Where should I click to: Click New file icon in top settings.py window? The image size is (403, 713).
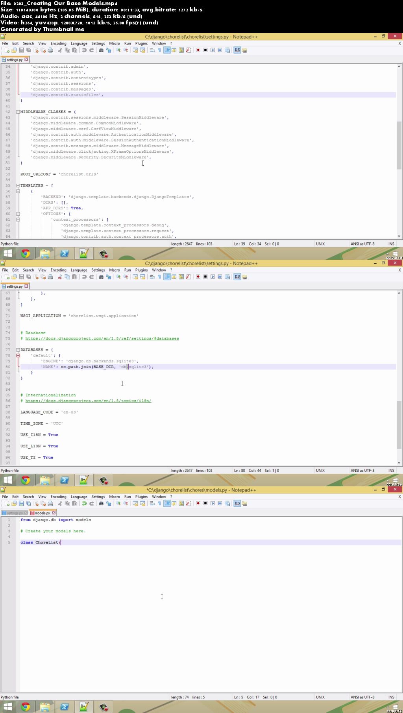coord(7,50)
